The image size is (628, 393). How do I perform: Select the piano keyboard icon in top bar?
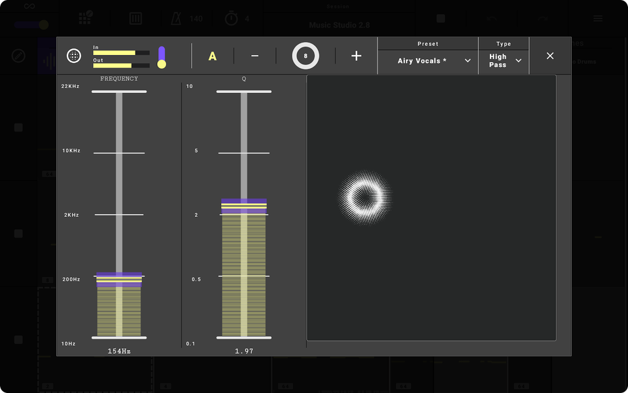click(135, 18)
